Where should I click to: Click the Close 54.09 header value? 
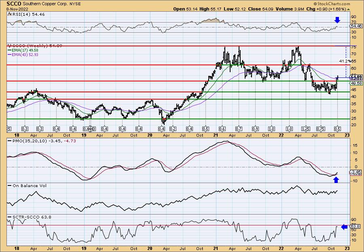pos(260,9)
